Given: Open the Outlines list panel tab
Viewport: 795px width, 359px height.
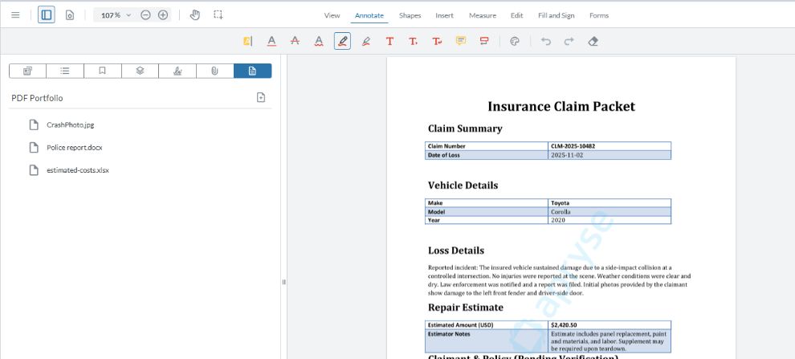Looking at the screenshot, I should (x=65, y=71).
